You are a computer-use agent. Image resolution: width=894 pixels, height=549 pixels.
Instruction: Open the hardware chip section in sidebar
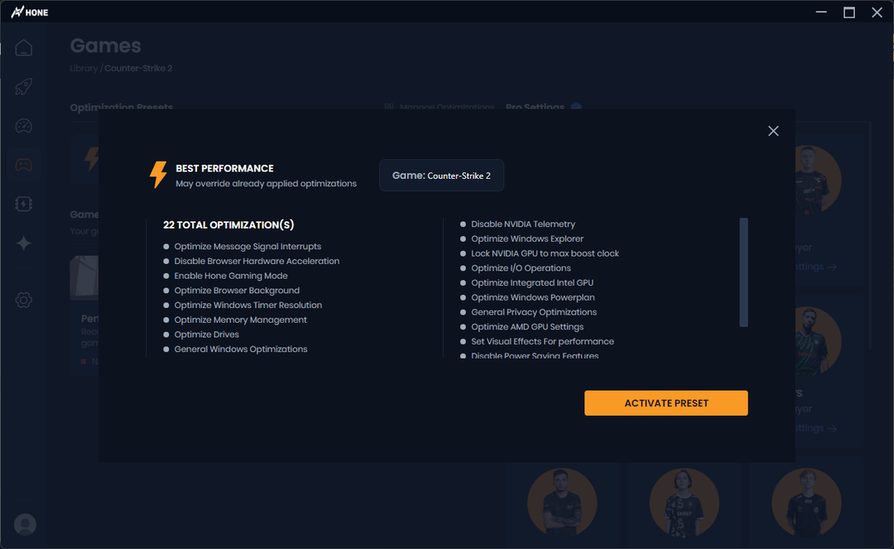(24, 203)
